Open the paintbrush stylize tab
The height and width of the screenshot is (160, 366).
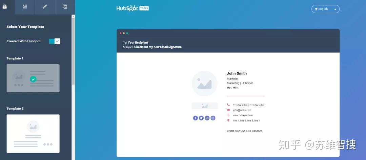45,7
